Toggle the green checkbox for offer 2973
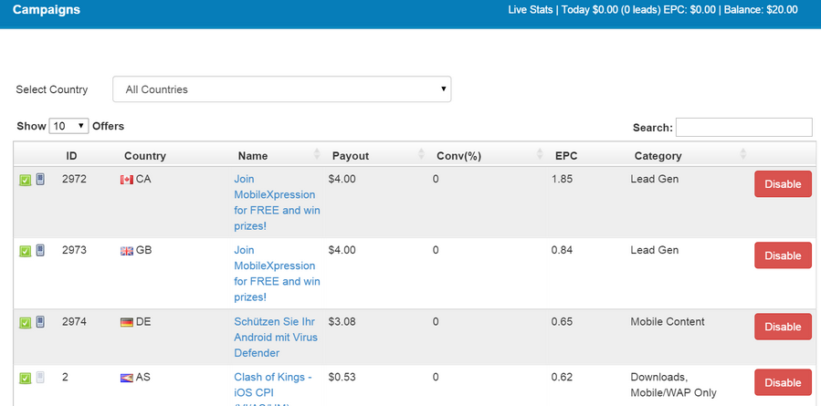The width and height of the screenshot is (821, 406). pyautogui.click(x=26, y=252)
